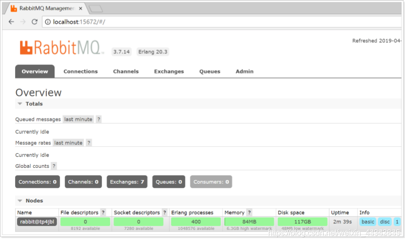Click the Channels: 0 count button
The width and height of the screenshot is (405, 242).
point(83,181)
